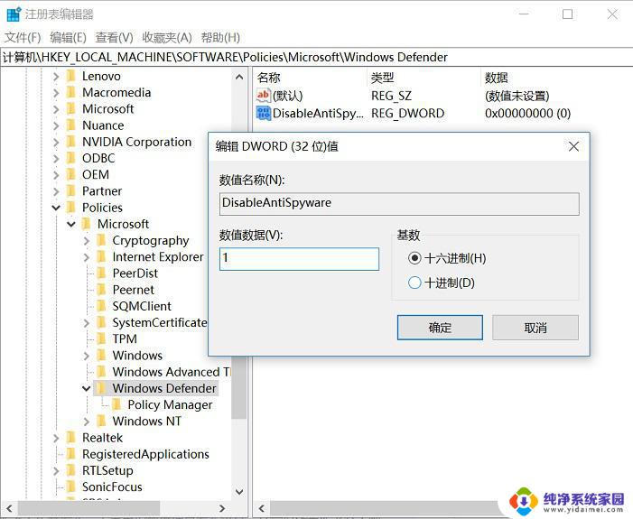Click the tree pane scroll-right arrow

(x=222, y=508)
